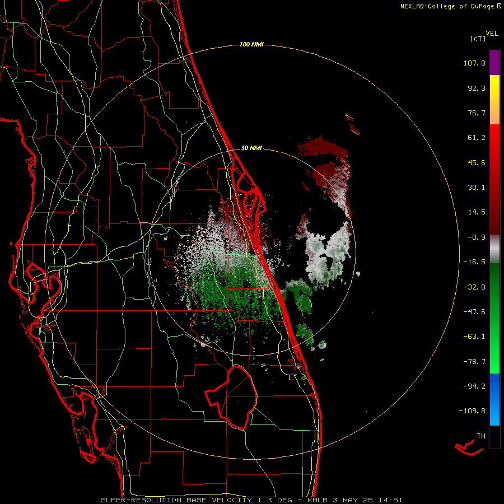Select the 76.7 legend value

pyautogui.click(x=477, y=113)
